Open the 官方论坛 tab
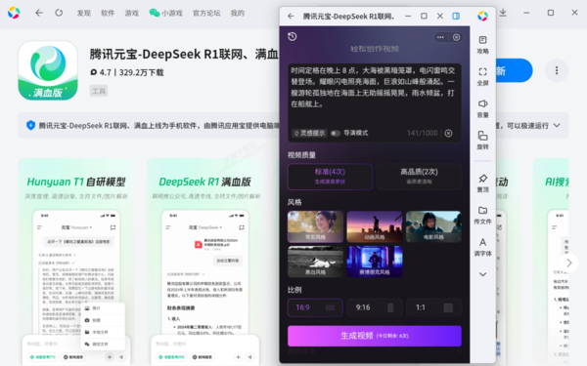Image resolution: width=587 pixels, height=366 pixels. pyautogui.click(x=206, y=13)
